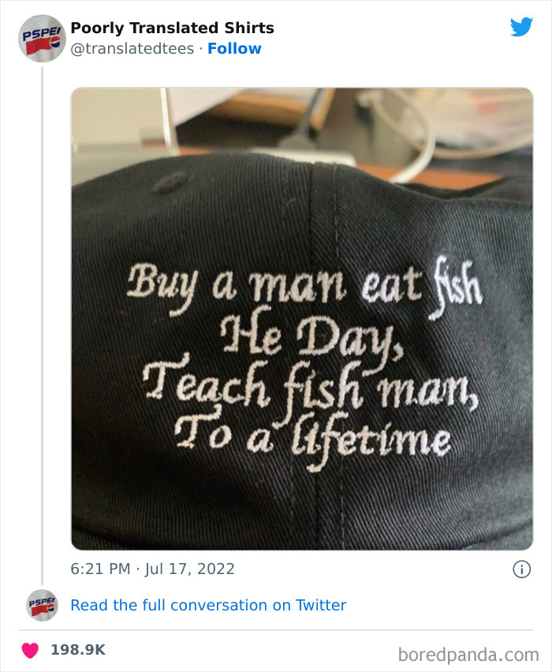
Task: Click the Twitter bird icon
Action: click(522, 26)
